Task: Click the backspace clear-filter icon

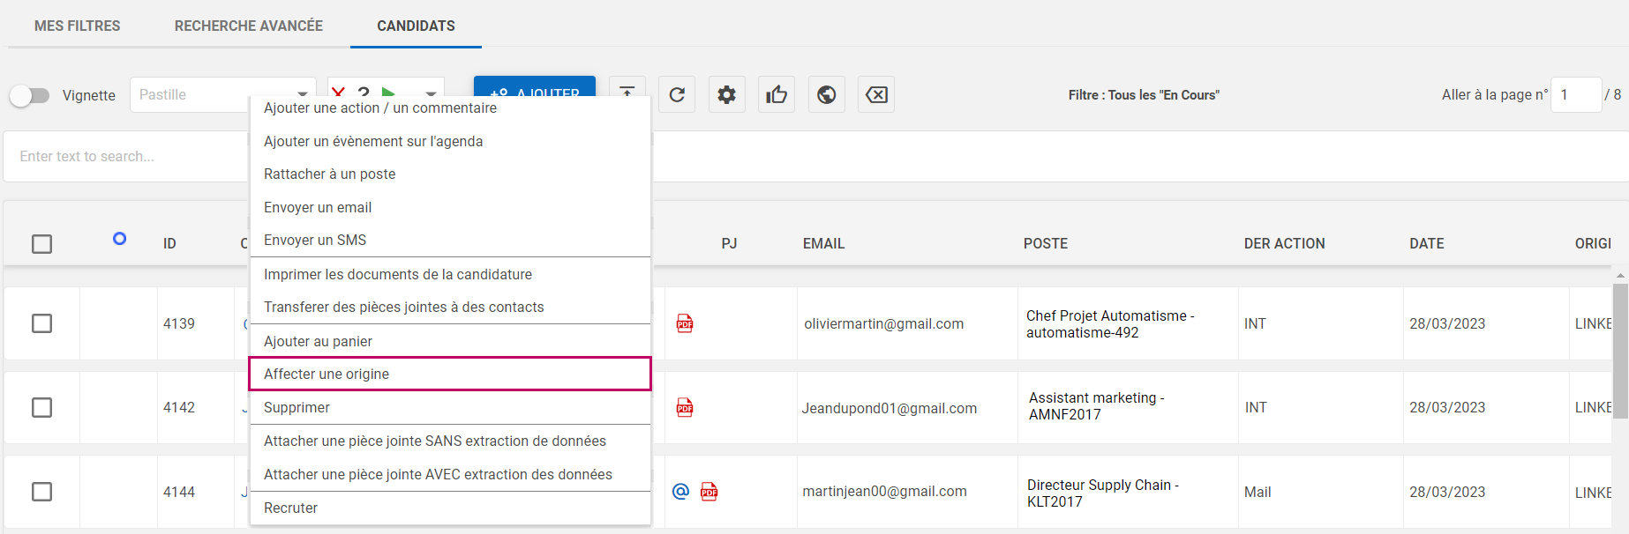Action: (876, 94)
